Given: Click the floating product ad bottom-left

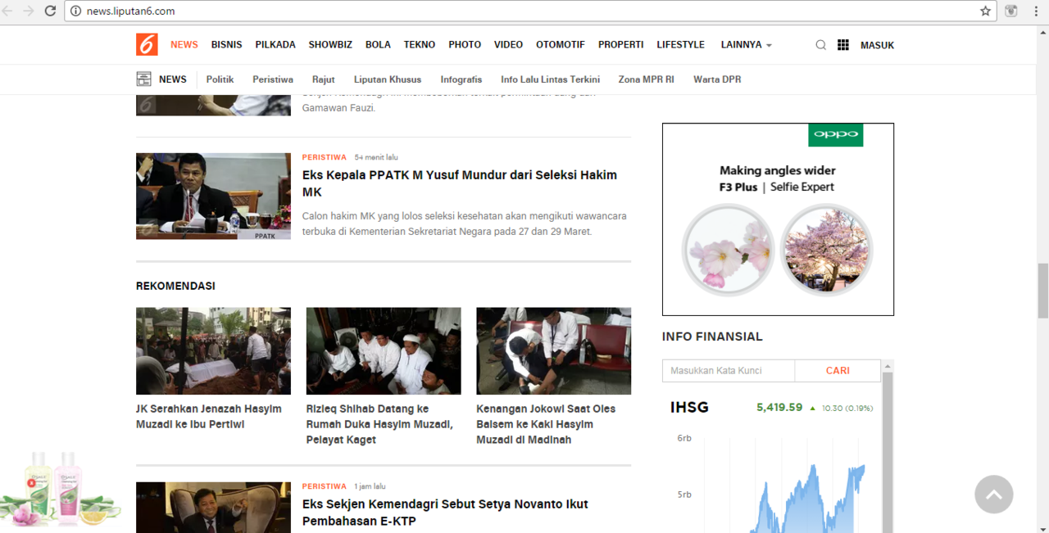Looking at the screenshot, I should 59,489.
